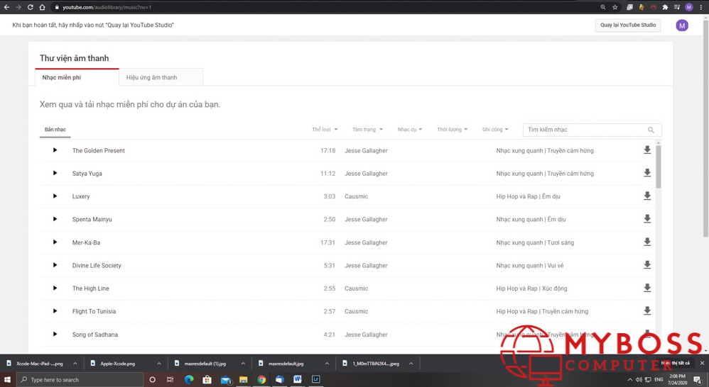Click Quay lại YouTube Studio button
The image size is (709, 387).
coord(628,26)
